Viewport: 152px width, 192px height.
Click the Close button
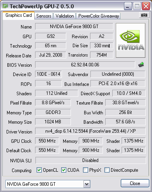135,183
